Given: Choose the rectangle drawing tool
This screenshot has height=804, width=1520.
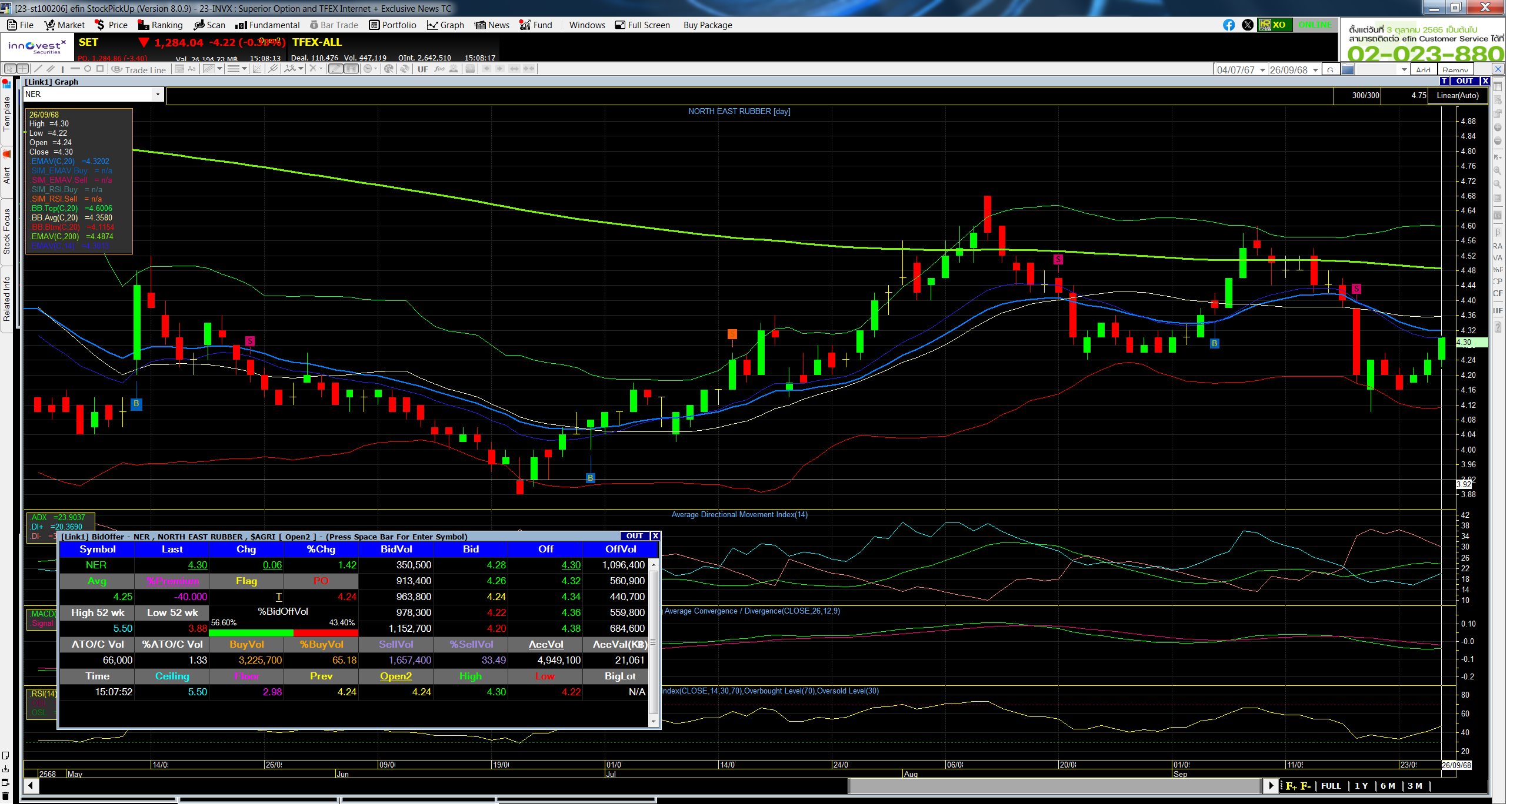Looking at the screenshot, I should [x=101, y=69].
